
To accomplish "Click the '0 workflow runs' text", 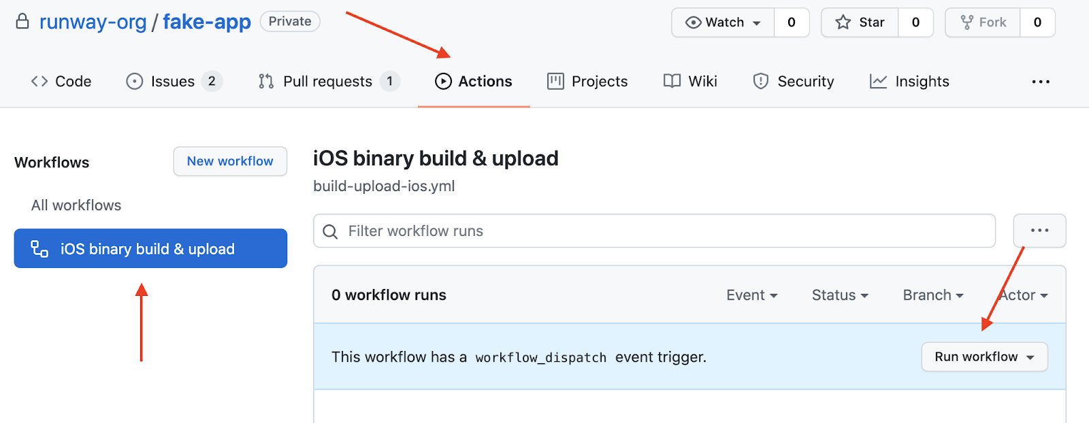I will (389, 295).
